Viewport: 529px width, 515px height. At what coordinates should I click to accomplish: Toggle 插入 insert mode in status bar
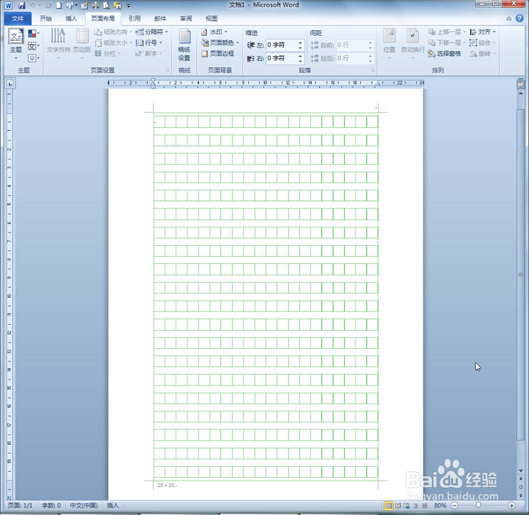coord(113,505)
